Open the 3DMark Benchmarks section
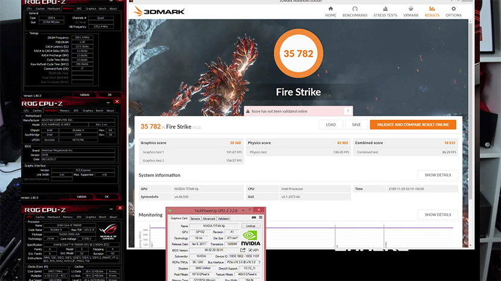 354,12
